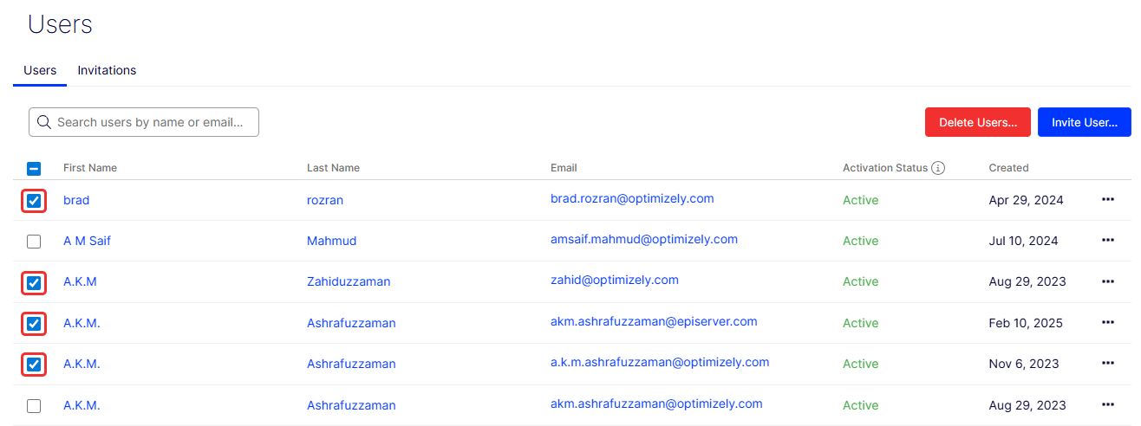Open the ellipsis menu for akm.ashrafuzzaman@optimizely.com
The width and height of the screenshot is (1141, 426).
(x=1107, y=405)
